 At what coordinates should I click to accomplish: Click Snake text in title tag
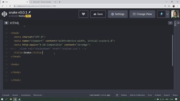click(x=27, y=52)
